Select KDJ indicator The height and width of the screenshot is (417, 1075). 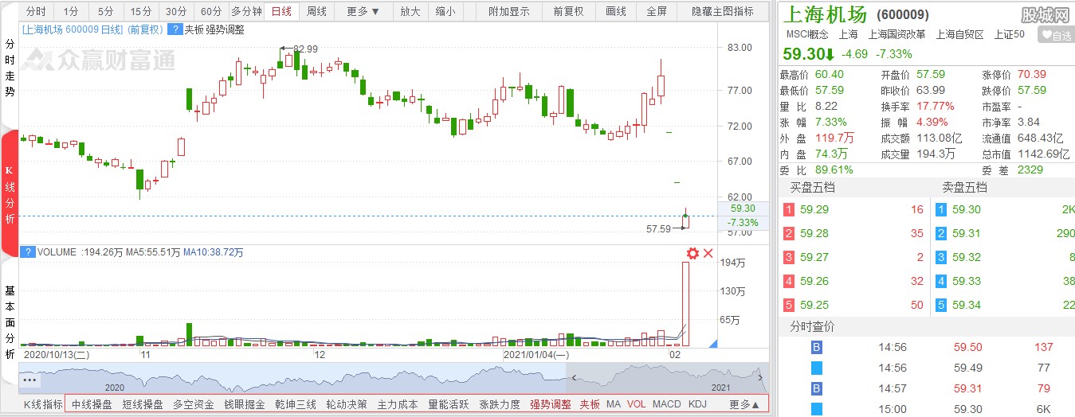(x=697, y=404)
